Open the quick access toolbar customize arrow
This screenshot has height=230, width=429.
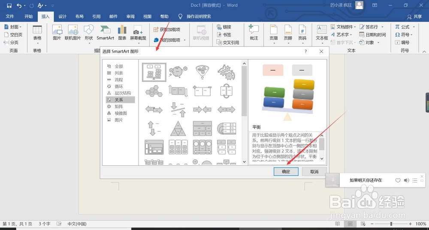52,6
